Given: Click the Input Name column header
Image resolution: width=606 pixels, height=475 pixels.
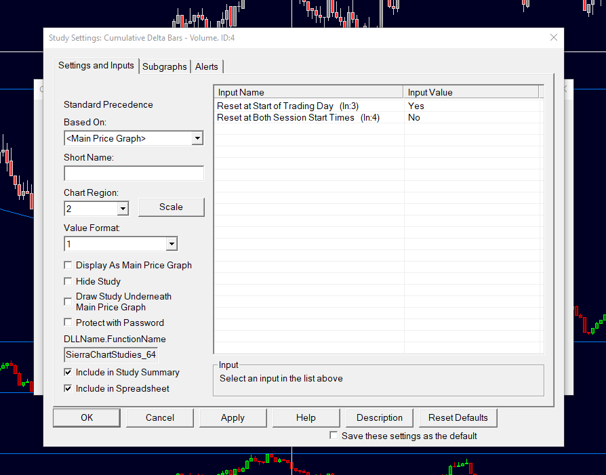Looking at the screenshot, I should [x=308, y=92].
